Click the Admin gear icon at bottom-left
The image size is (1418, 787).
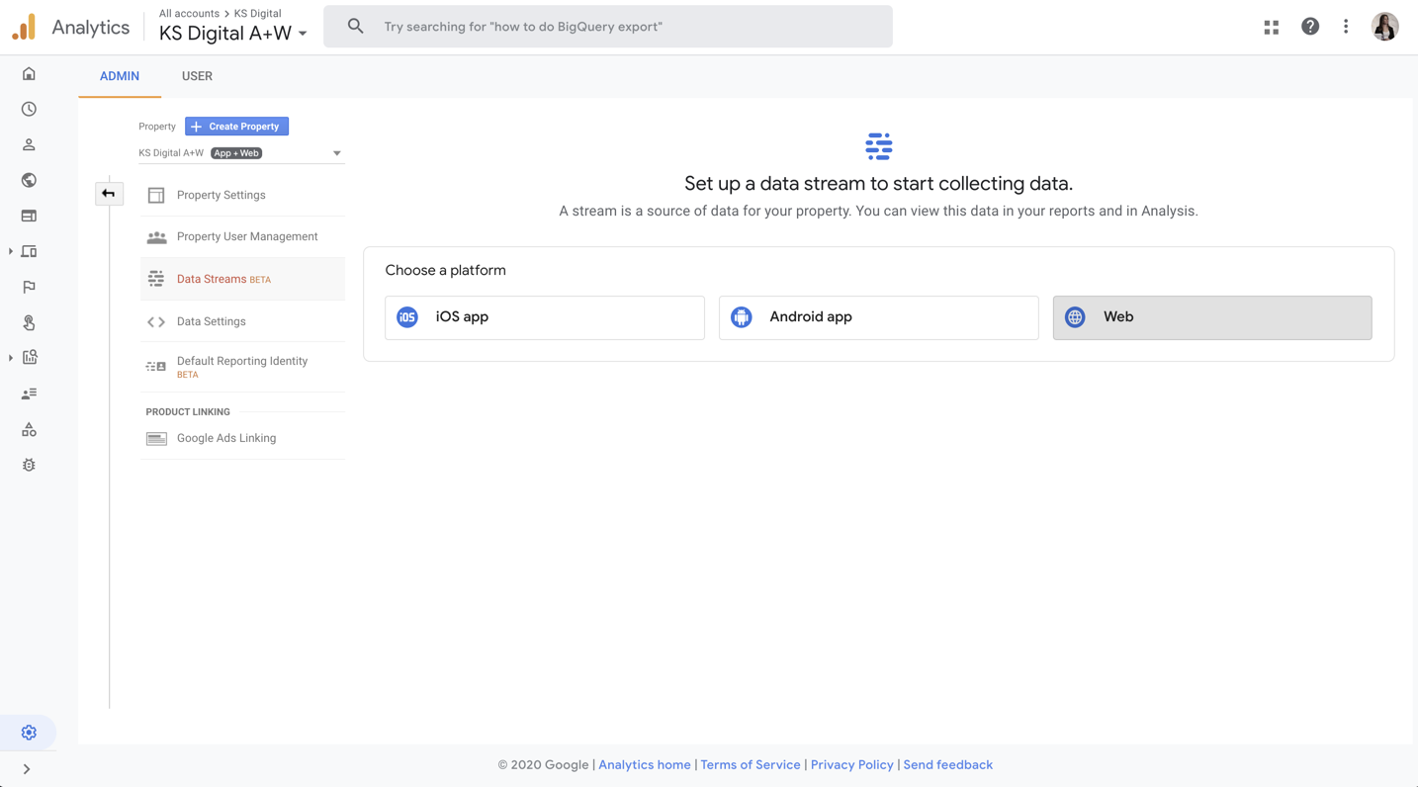point(29,733)
